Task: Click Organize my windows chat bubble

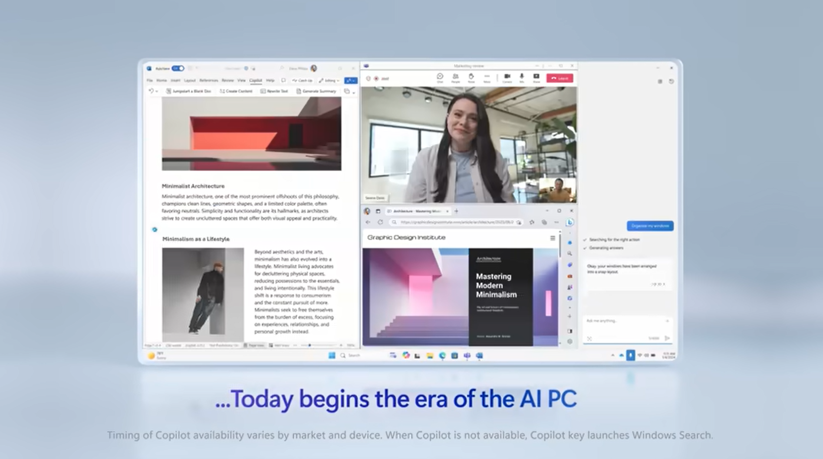Action: (x=650, y=226)
